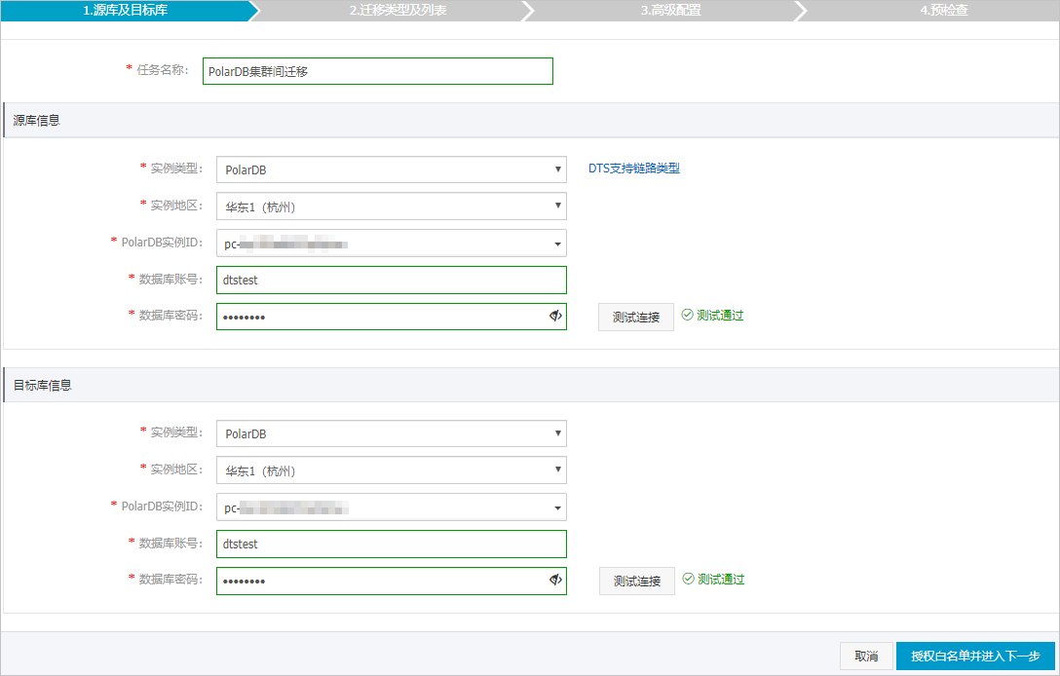Image resolution: width=1060 pixels, height=676 pixels.
Task: Show the target database password via eye icon
Action: [x=555, y=580]
